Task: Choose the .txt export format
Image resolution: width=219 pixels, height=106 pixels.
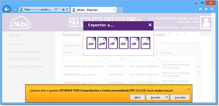Action: pyautogui.click(x=124, y=43)
